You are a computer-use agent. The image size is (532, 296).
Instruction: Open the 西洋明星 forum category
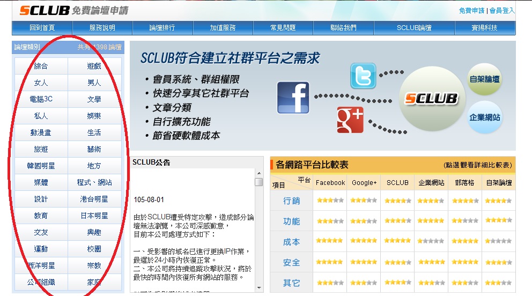(41, 265)
